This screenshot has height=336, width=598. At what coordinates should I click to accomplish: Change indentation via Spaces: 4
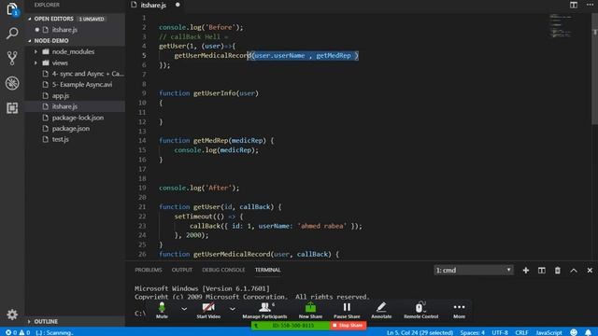pyautogui.click(x=472, y=332)
